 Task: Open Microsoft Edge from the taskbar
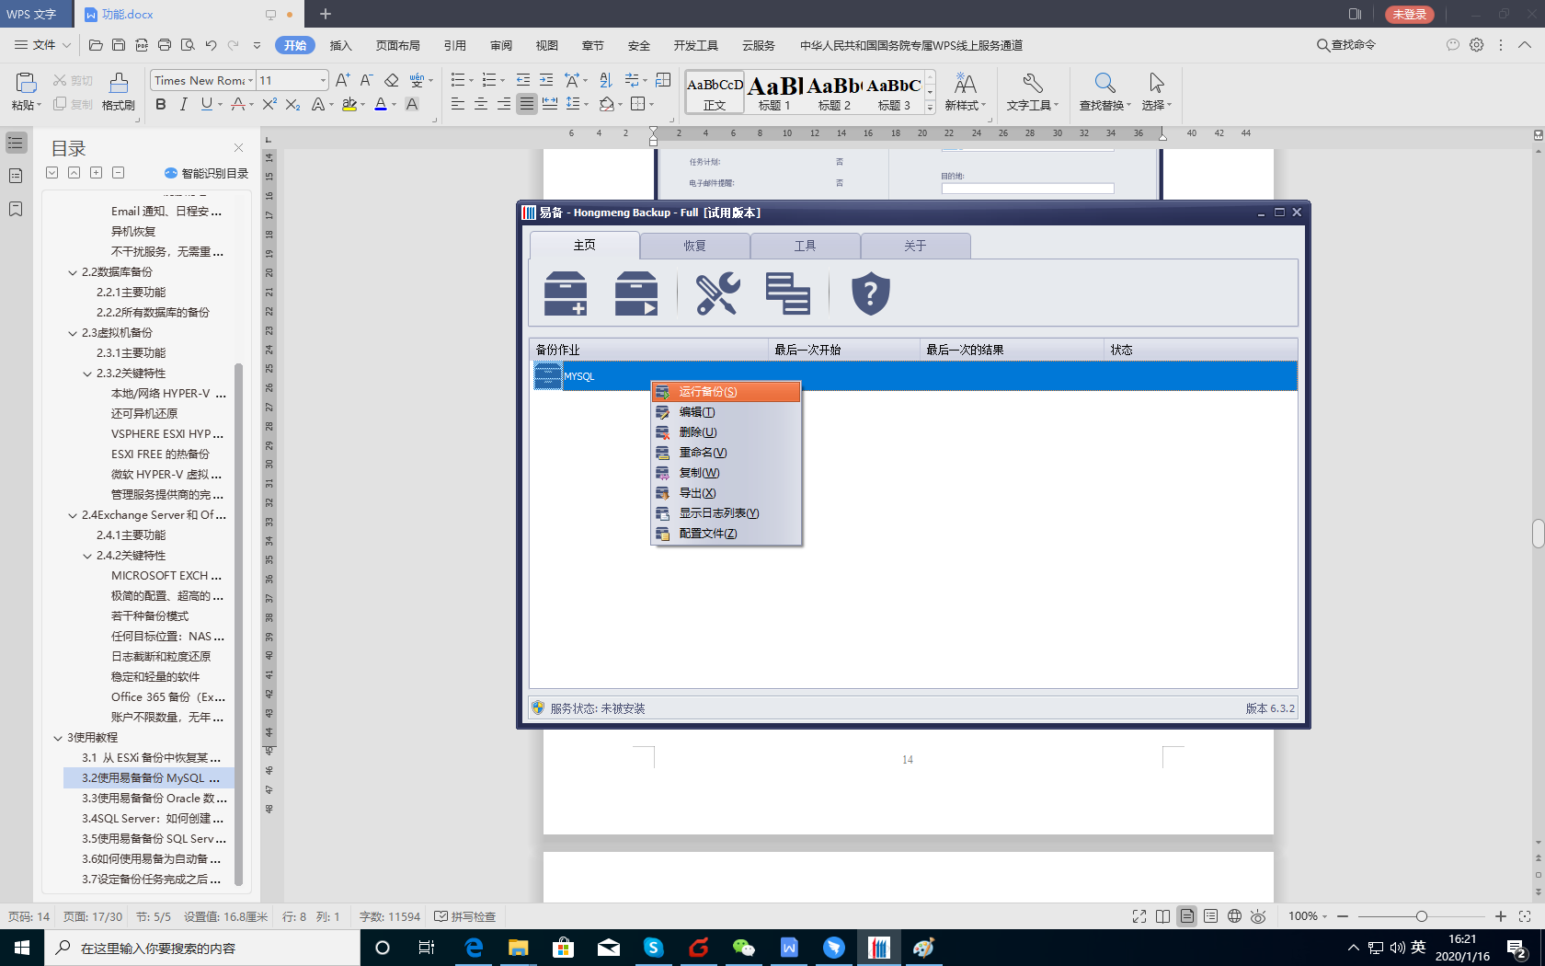pyautogui.click(x=474, y=948)
